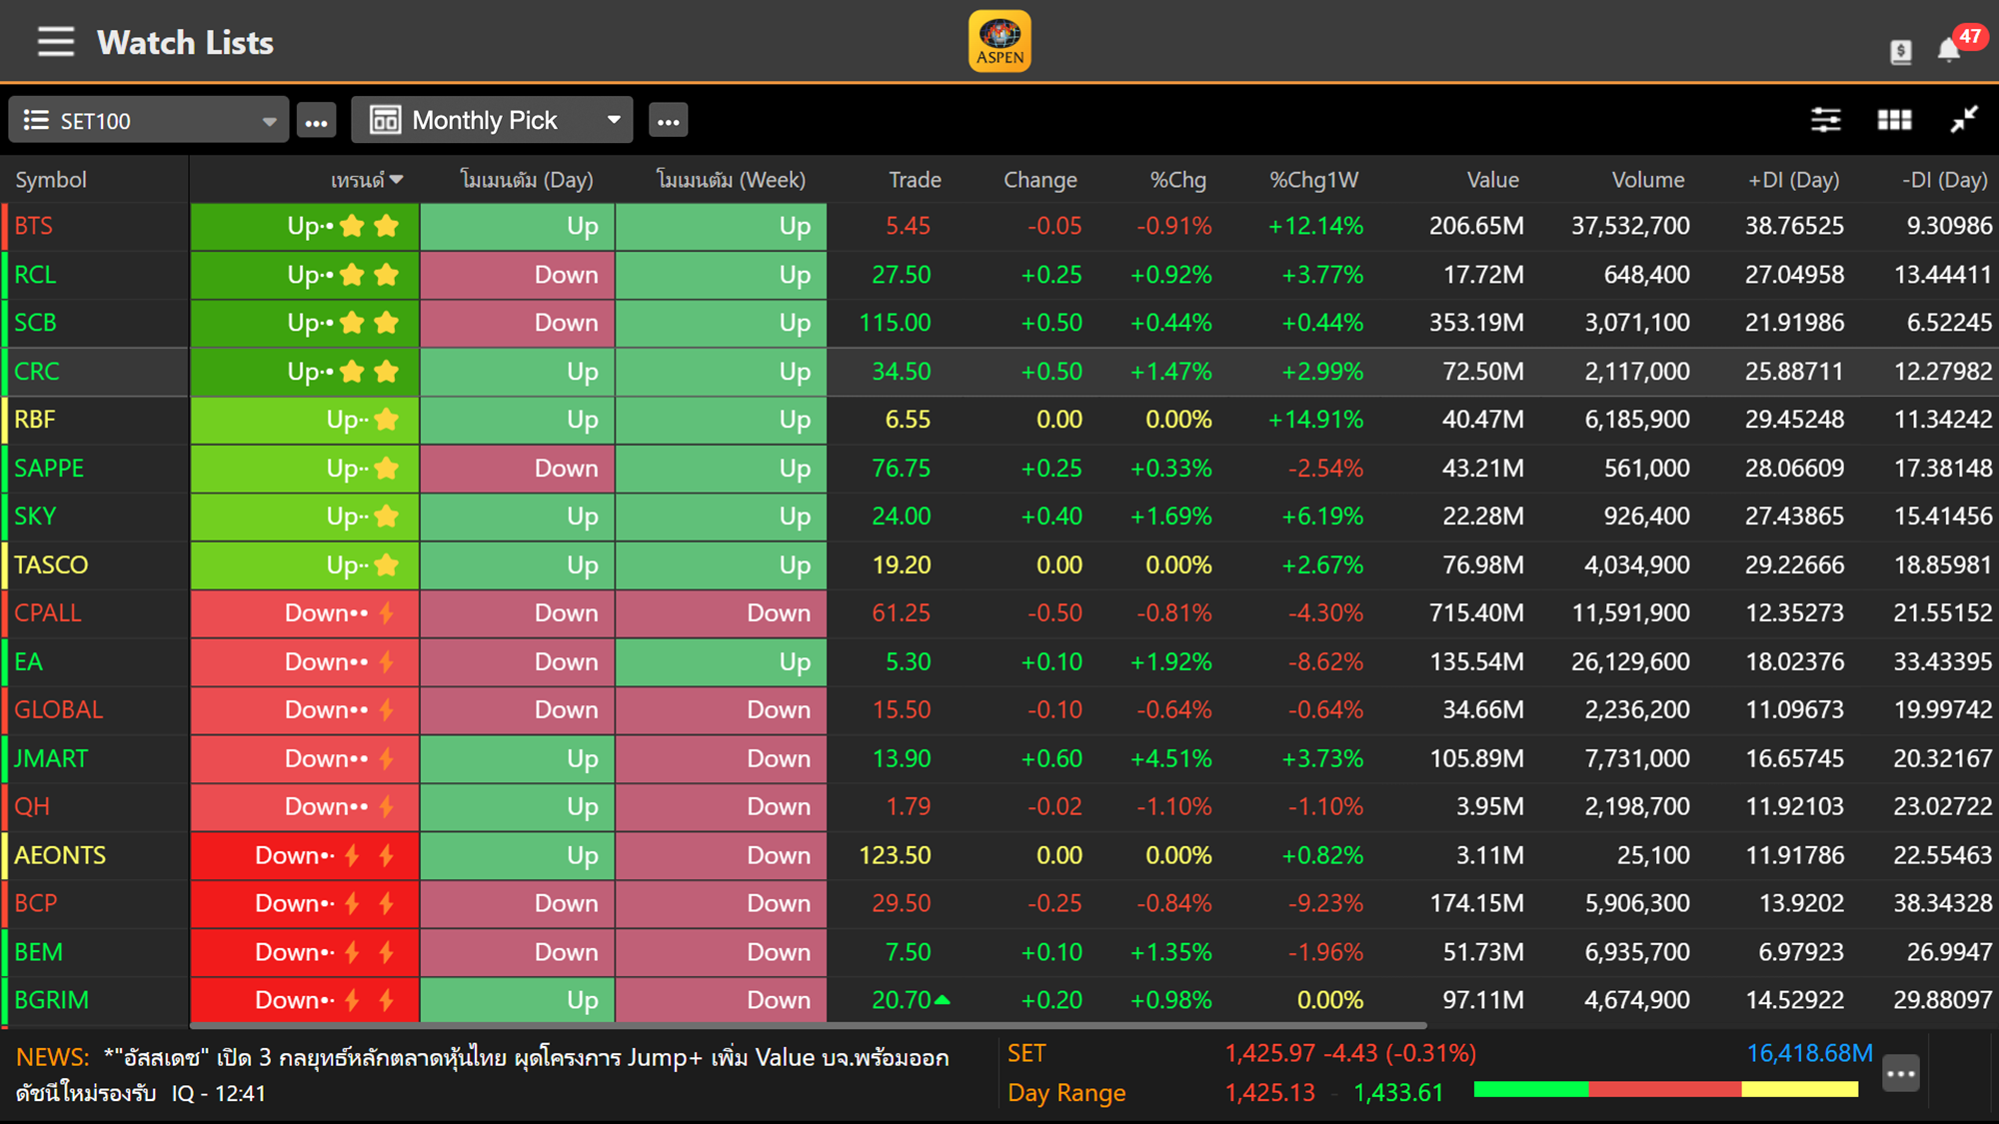Viewport: 1999px width, 1124px height.
Task: Click the up arrow beside BGRIM price
Action: (942, 998)
